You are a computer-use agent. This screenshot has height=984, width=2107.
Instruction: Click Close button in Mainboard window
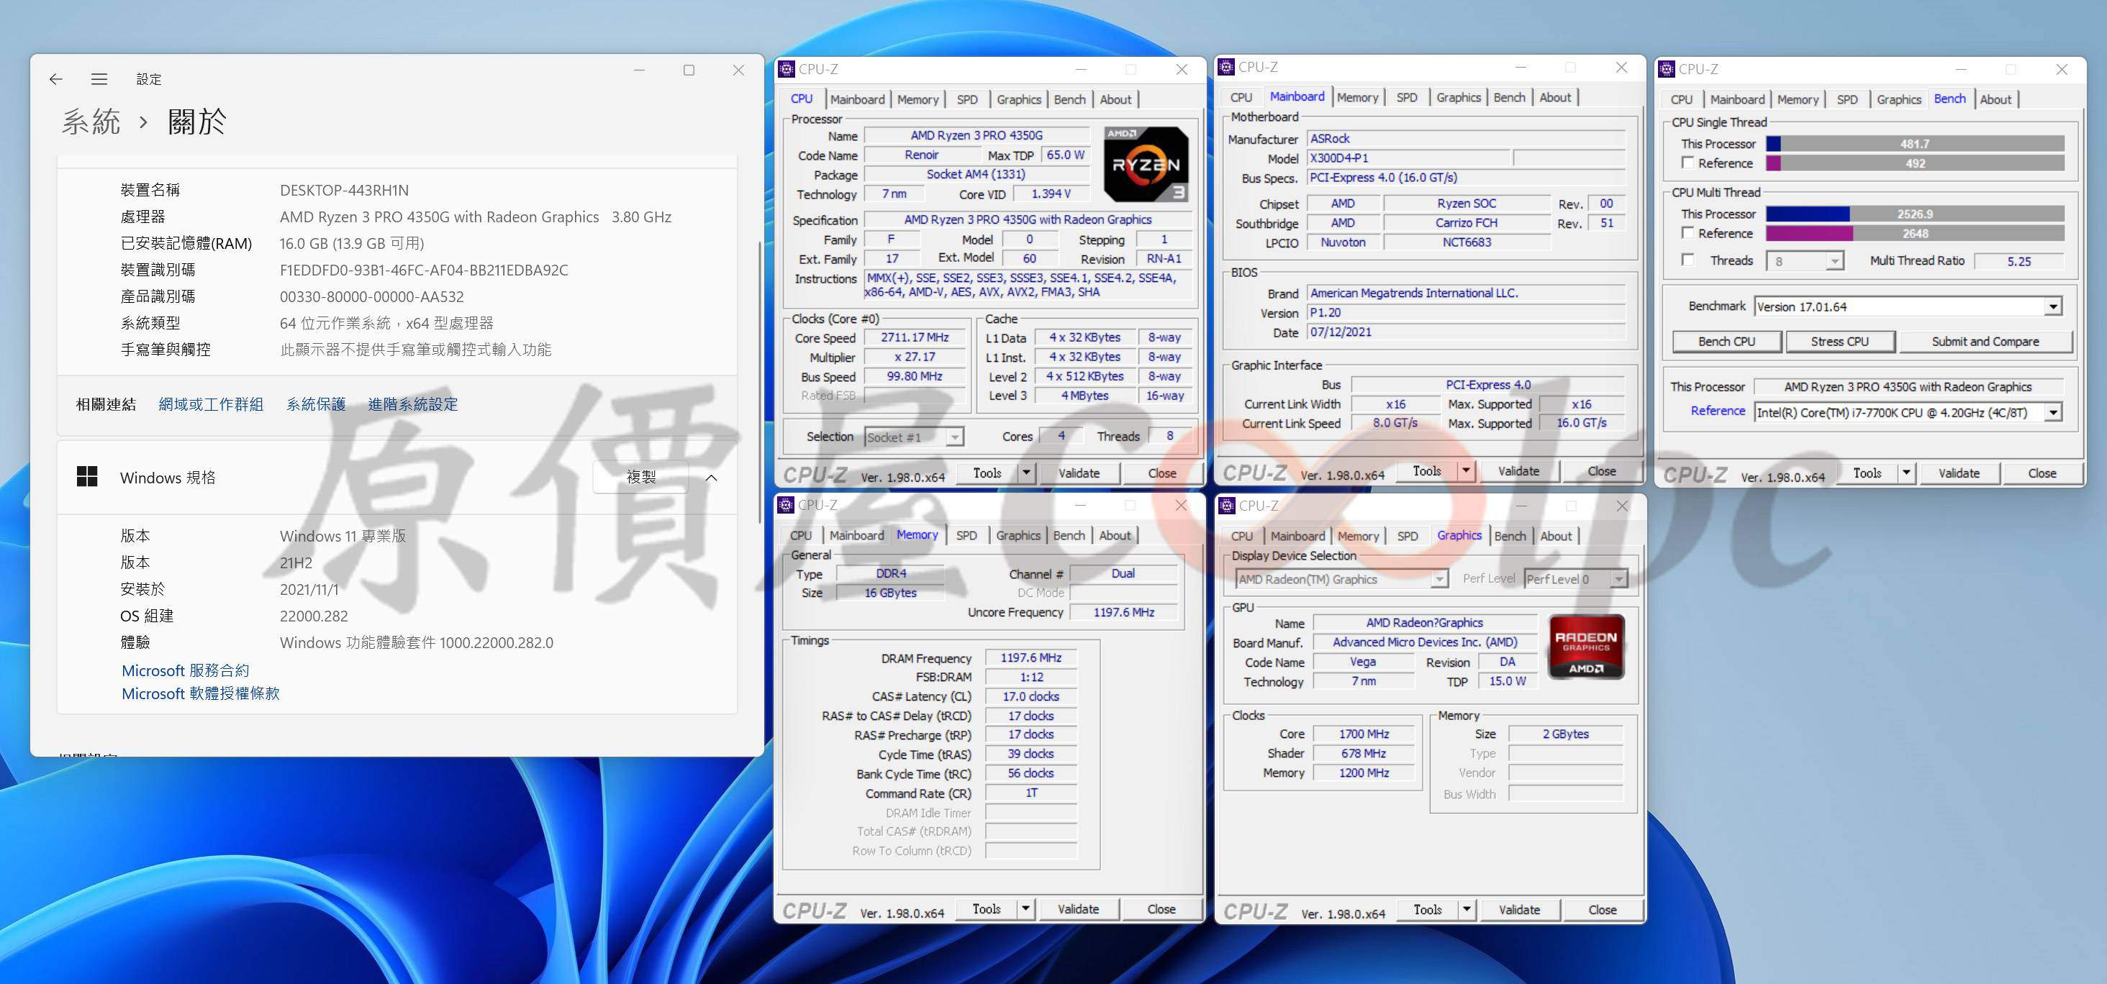pyautogui.click(x=1602, y=470)
